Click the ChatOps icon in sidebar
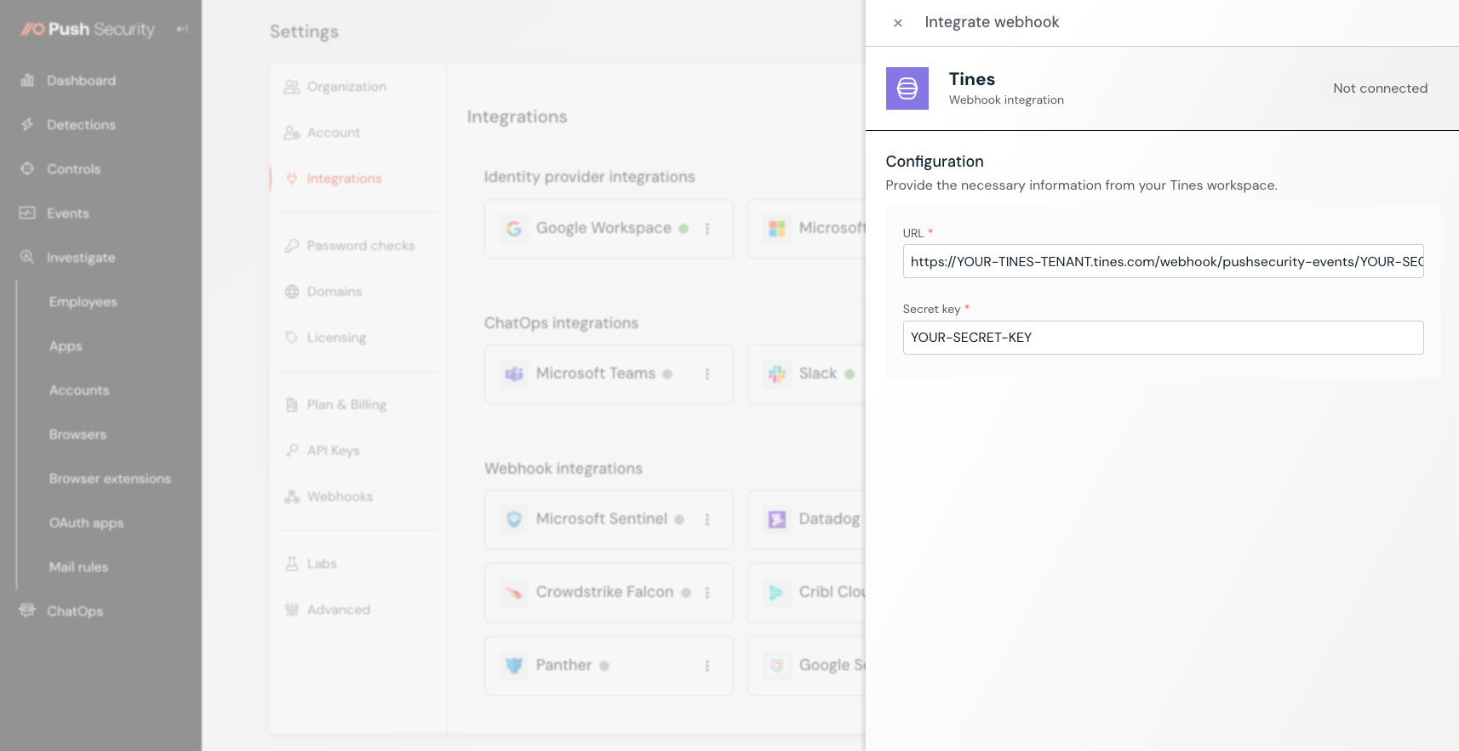 [27, 611]
